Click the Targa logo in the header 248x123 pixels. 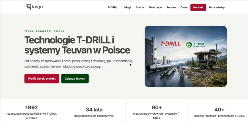click(34, 7)
